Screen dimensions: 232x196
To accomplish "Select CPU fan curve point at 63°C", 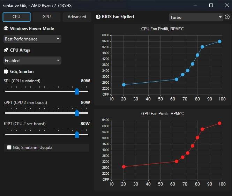I will point(177,79).
